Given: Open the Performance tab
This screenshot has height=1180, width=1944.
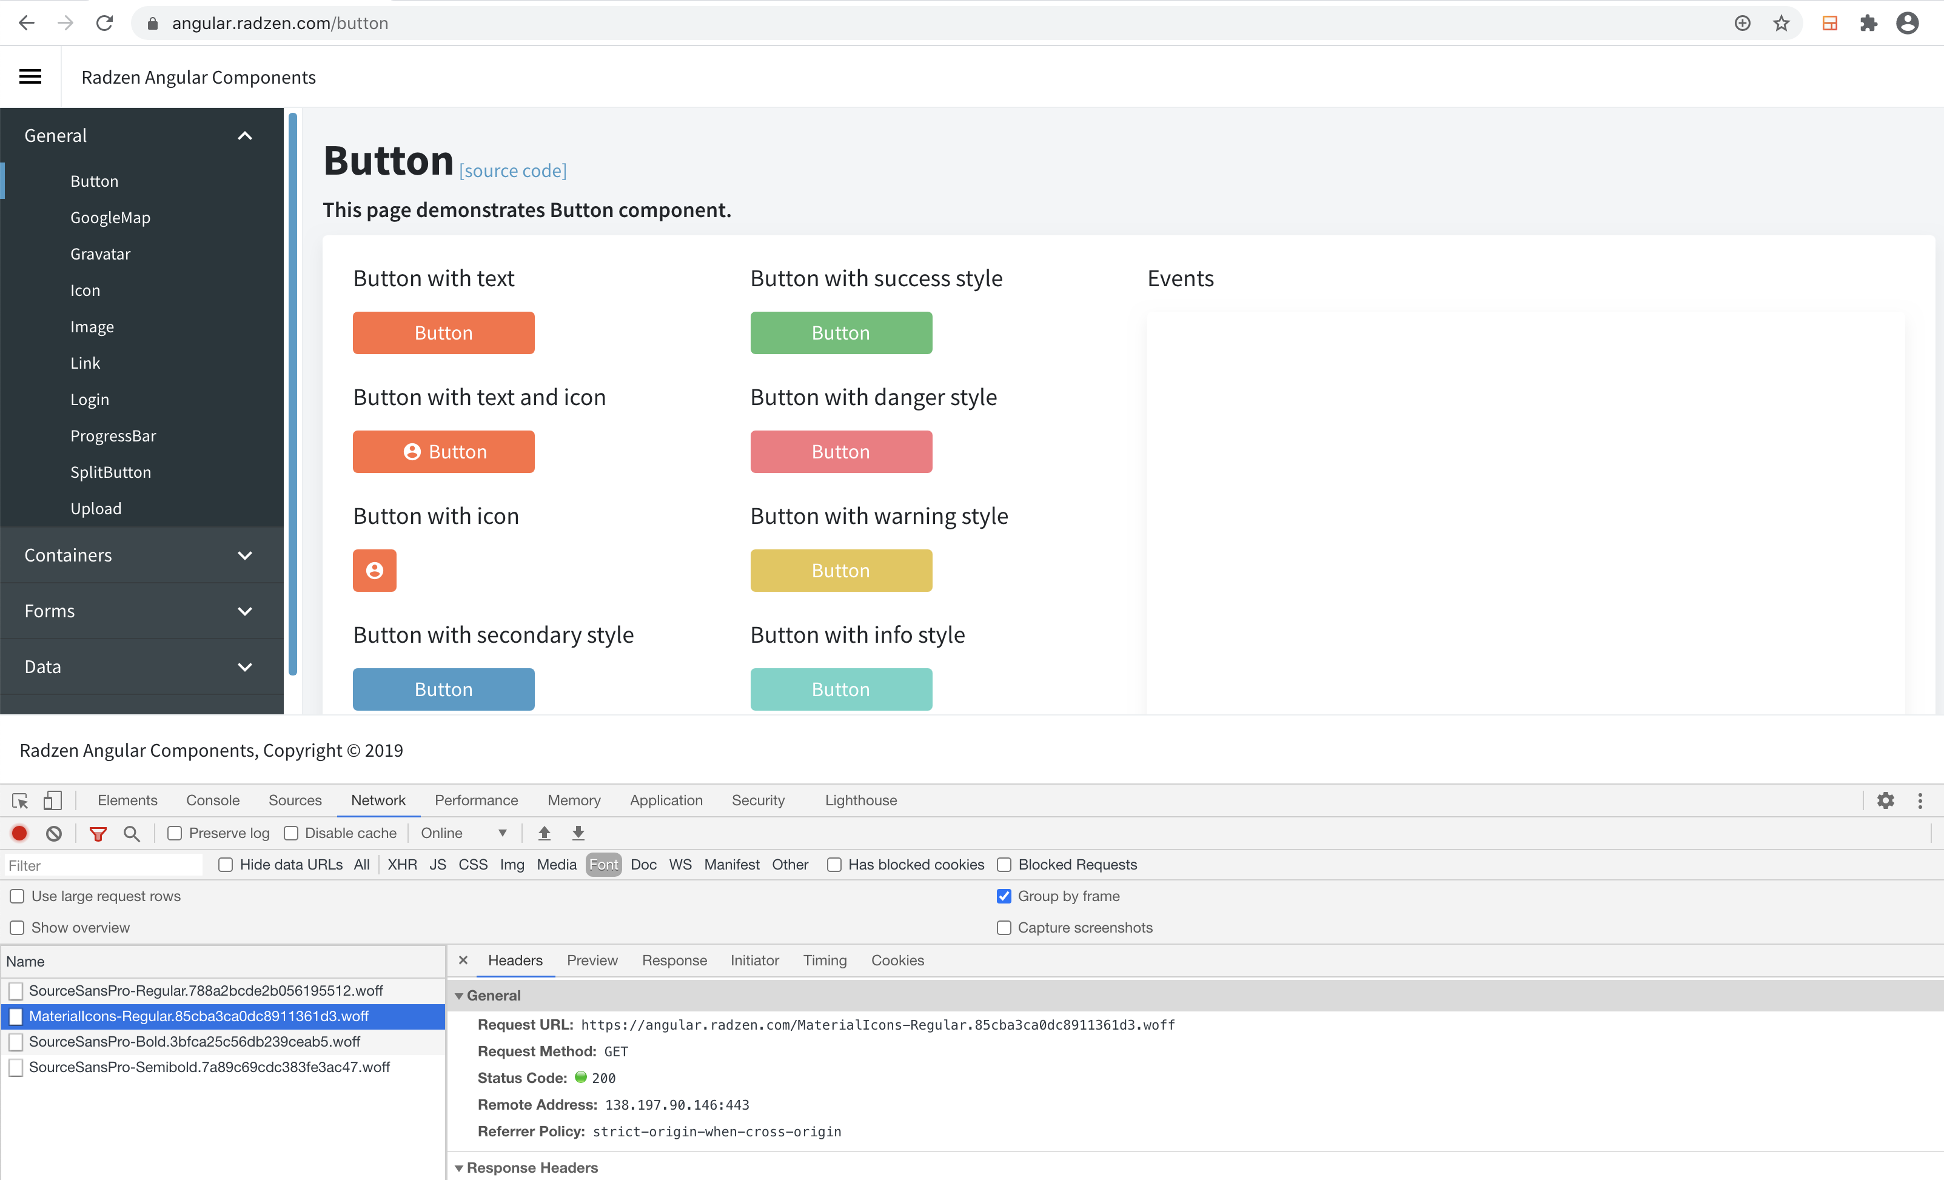Looking at the screenshot, I should [x=477, y=800].
